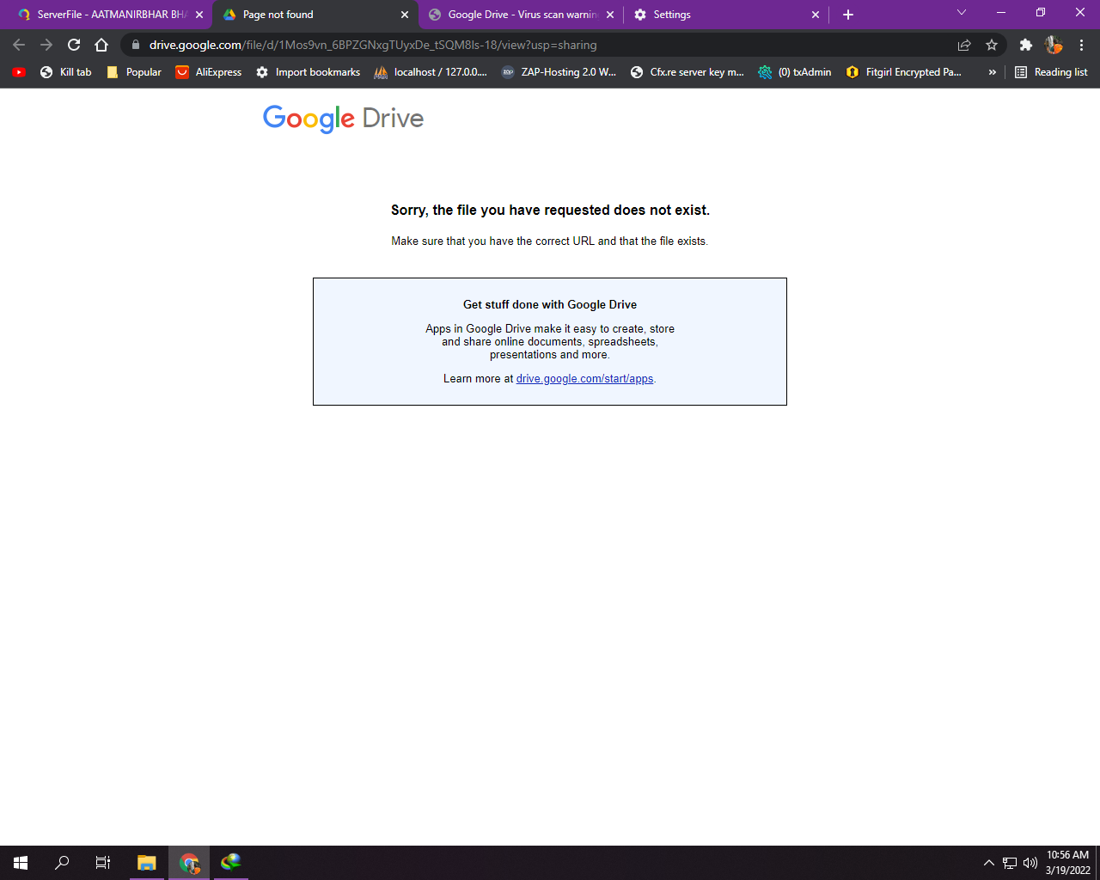The width and height of the screenshot is (1100, 880).
Task: Switch to the Google Drive Virus scan tab
Action: point(521,15)
